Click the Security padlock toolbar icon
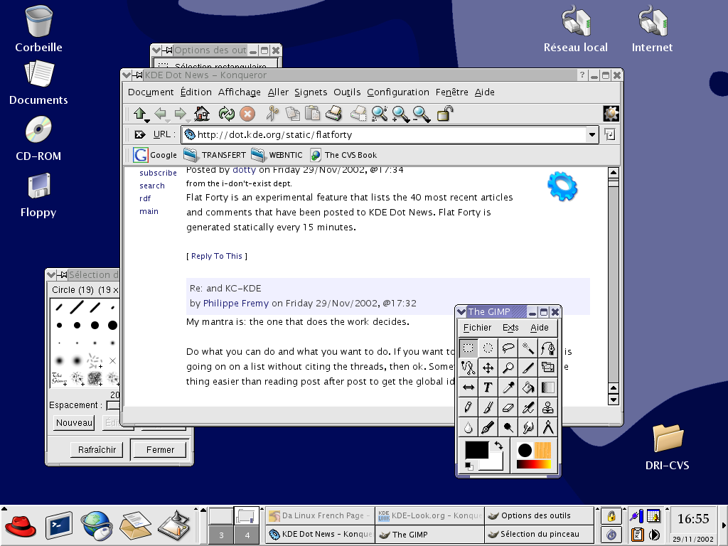Screen dimensions: 728x546 point(445,114)
